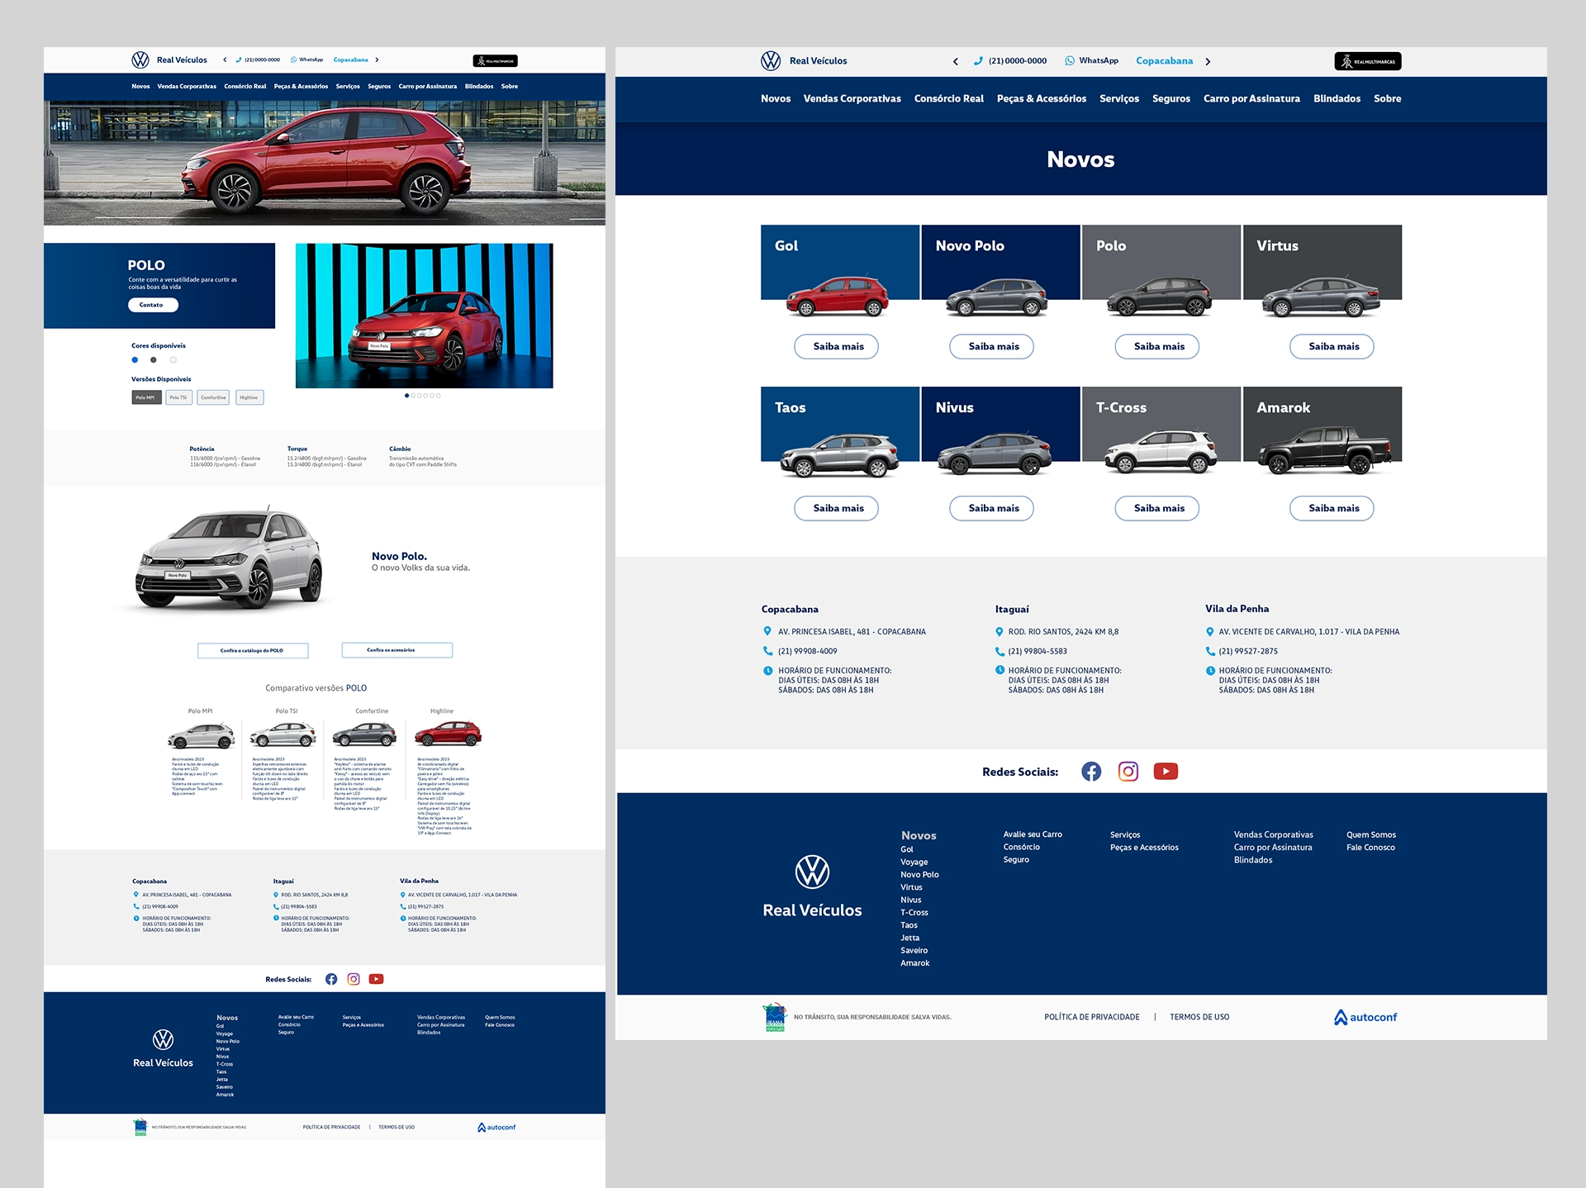Screen dimensions: 1586x1188
Task: Click autoconf logo in Novos page footer
Action: click(x=1365, y=1018)
